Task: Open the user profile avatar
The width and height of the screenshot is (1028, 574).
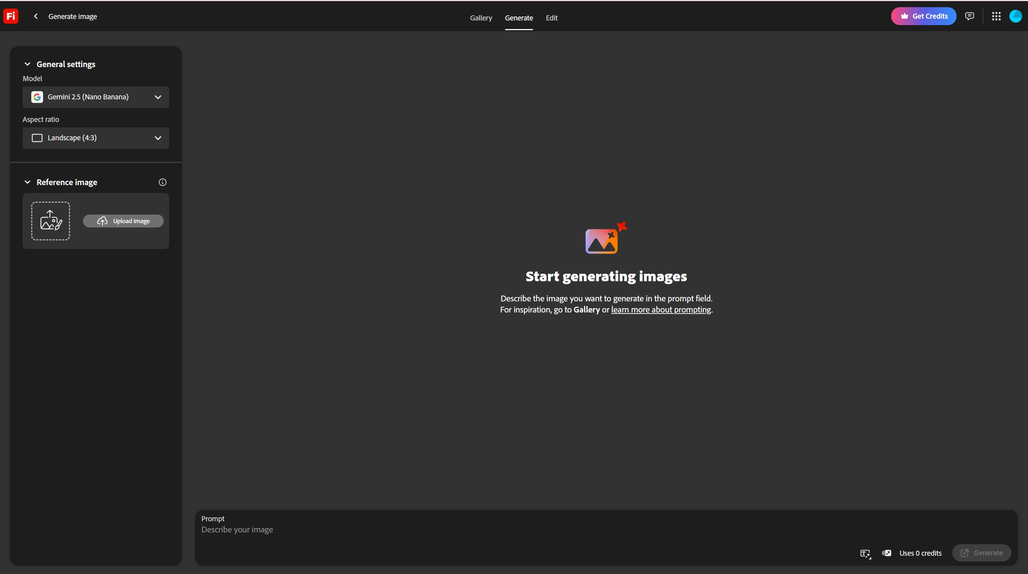Action: click(x=1015, y=17)
